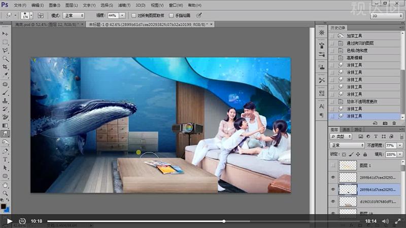Toggle the Brush panel from options bar
Screen dimensions: 406x228
(x=41, y=16)
